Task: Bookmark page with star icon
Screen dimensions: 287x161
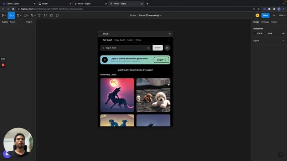Action: click(x=258, y=9)
